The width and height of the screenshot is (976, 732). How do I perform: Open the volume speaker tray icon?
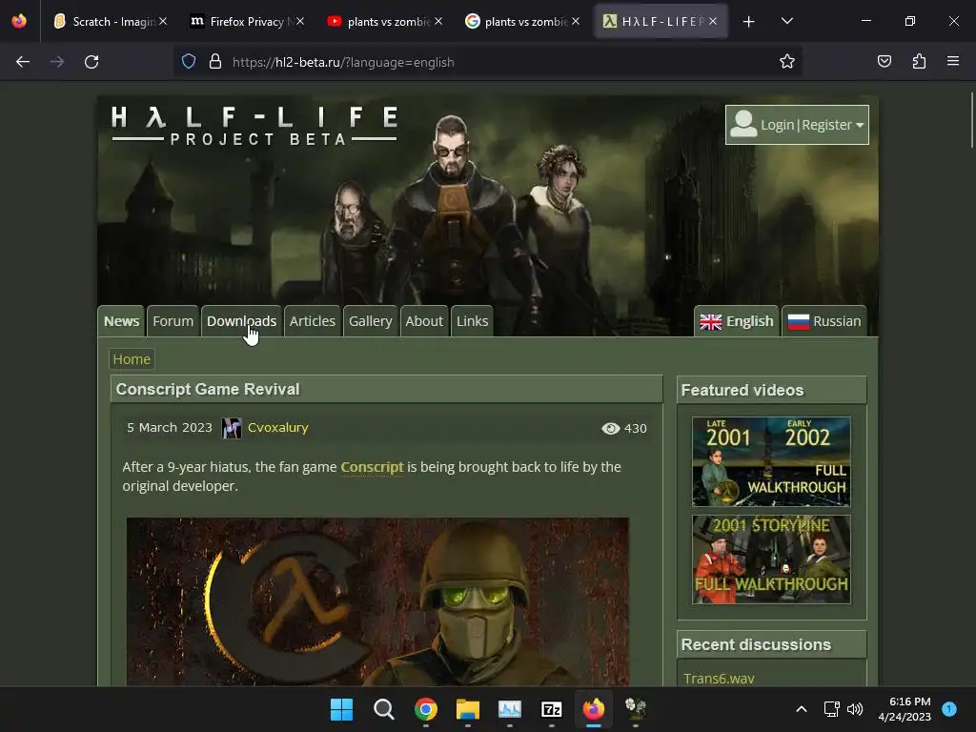[855, 709]
